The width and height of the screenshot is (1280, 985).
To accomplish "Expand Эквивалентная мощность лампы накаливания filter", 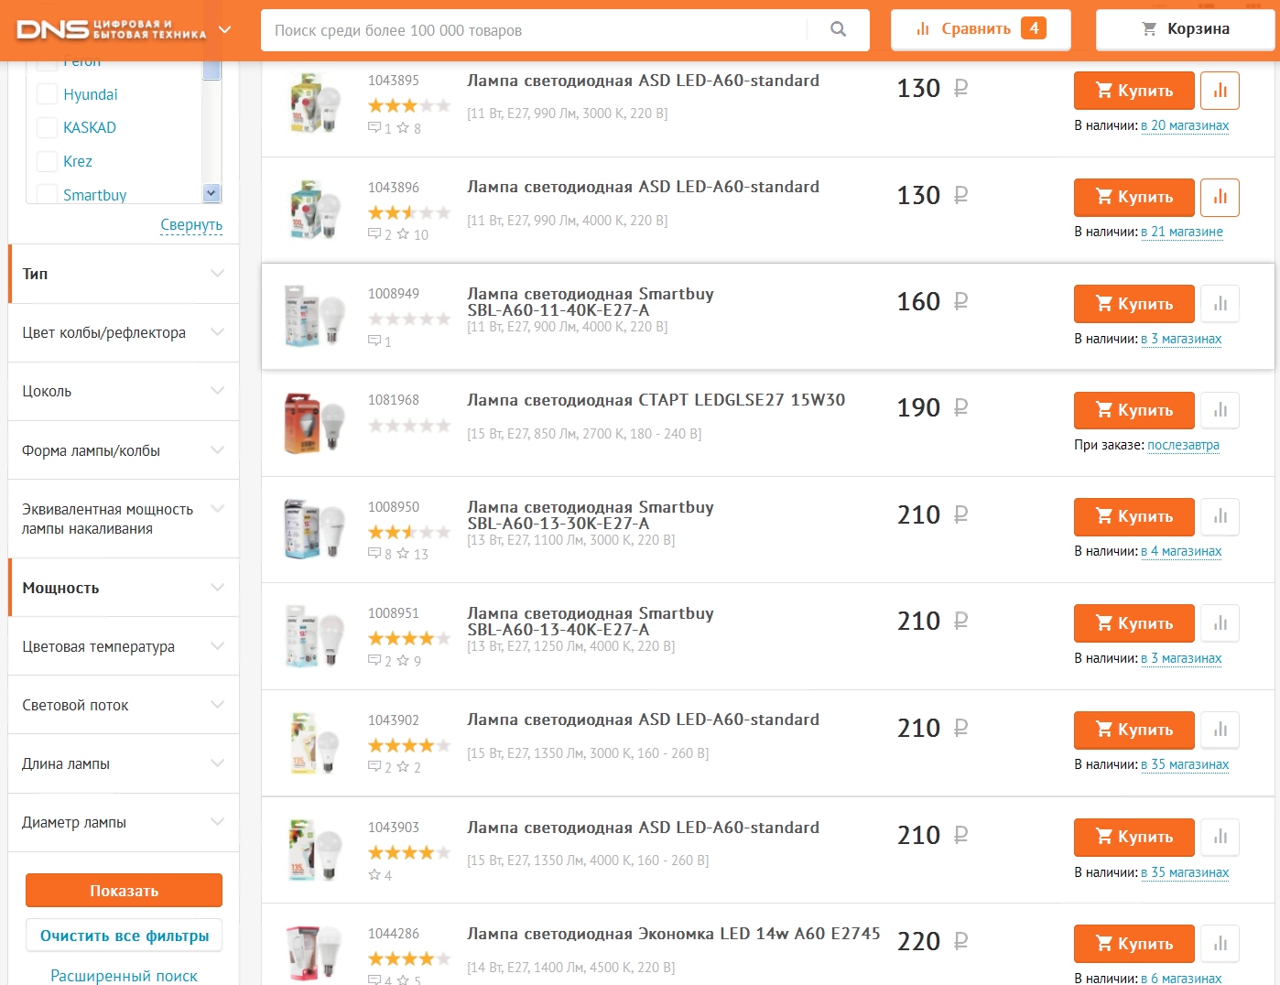I will tap(124, 519).
